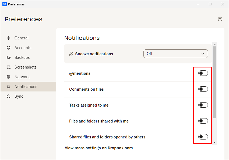The image size is (229, 160).
Task: Click the Accounts person icon
Action: [9, 48]
